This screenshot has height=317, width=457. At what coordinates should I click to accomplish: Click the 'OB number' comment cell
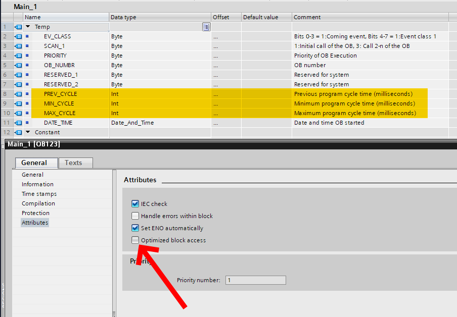[370, 65]
